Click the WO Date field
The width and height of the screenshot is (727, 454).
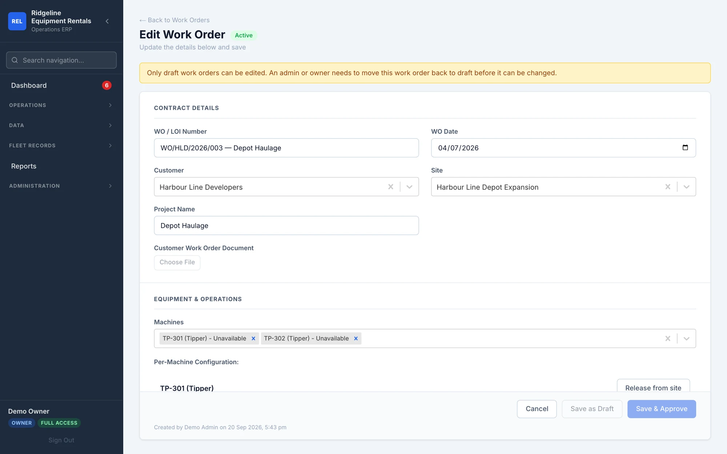coord(563,148)
